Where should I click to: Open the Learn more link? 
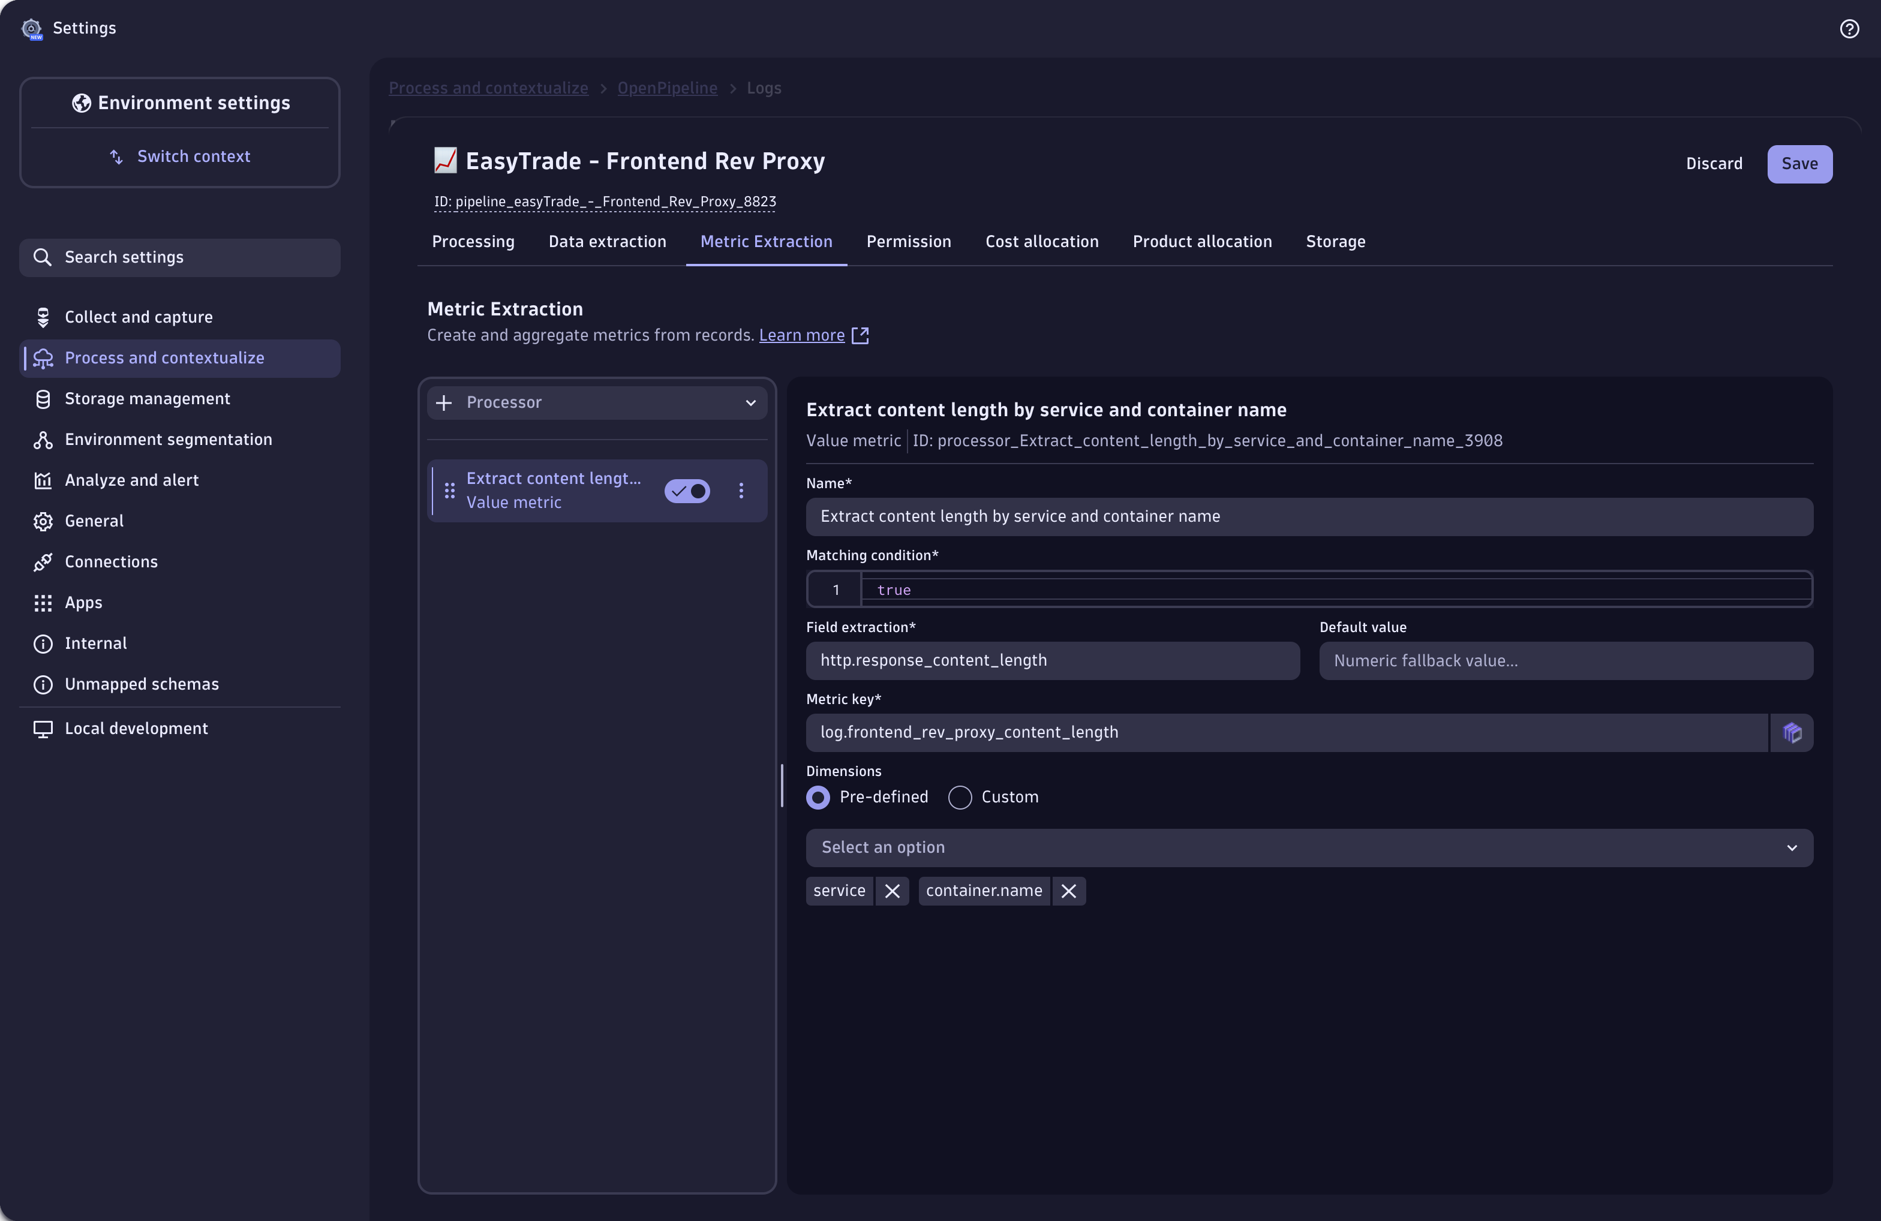point(801,334)
